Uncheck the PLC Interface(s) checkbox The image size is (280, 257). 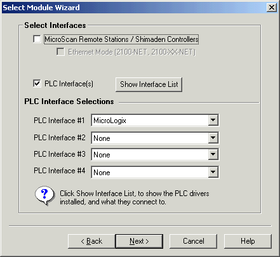coord(37,83)
